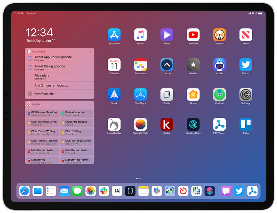The image size is (277, 213).
Task: Open Photos in the dock
Action: [x=91, y=191]
